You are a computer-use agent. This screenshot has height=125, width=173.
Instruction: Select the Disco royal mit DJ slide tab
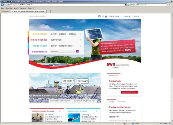[85, 101]
